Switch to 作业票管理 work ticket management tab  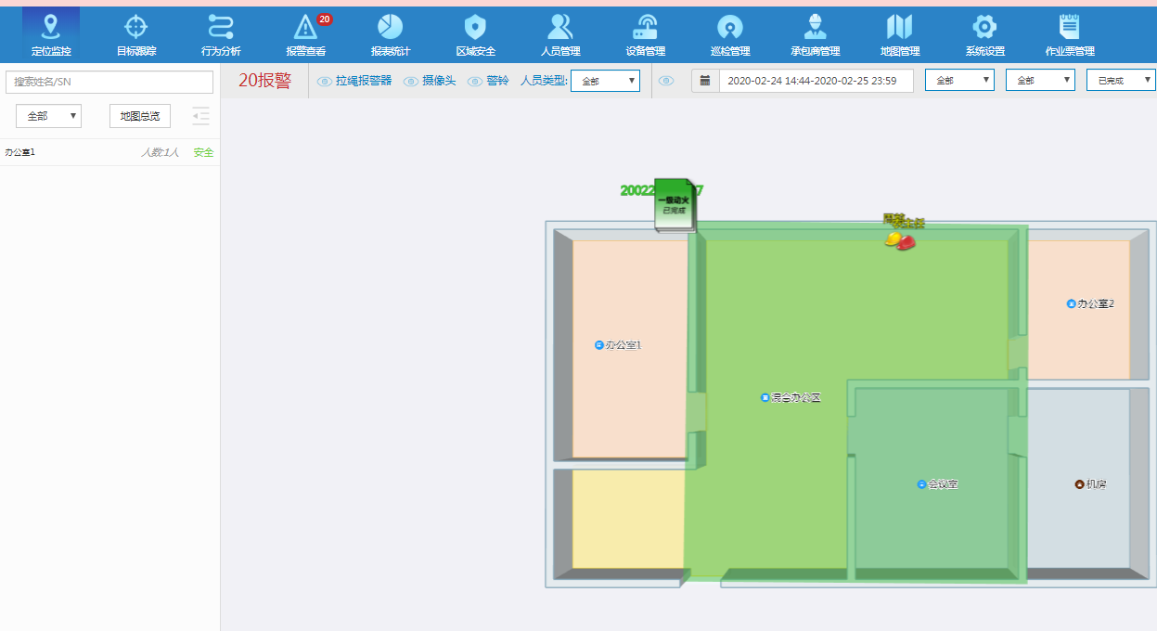pos(1069,35)
